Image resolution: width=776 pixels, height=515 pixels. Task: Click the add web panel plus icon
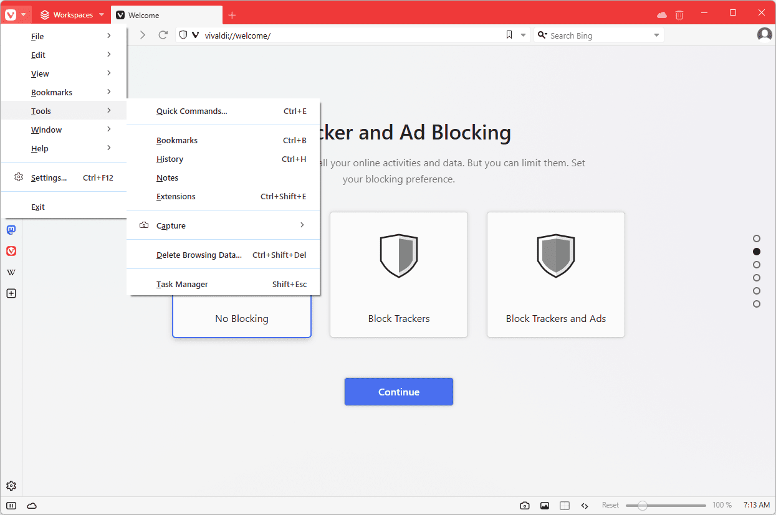[11, 293]
